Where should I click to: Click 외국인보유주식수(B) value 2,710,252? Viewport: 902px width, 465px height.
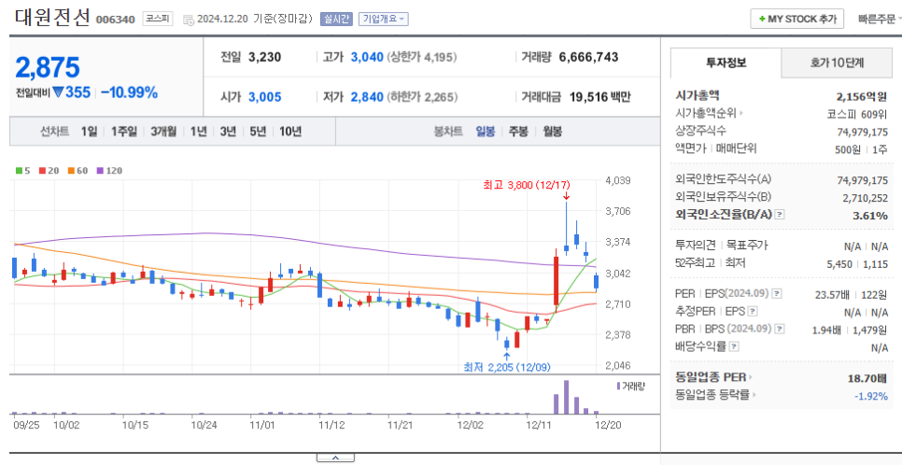(866, 198)
